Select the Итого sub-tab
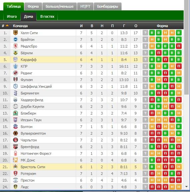Screen dimensions: 190x192 coord(12,16)
